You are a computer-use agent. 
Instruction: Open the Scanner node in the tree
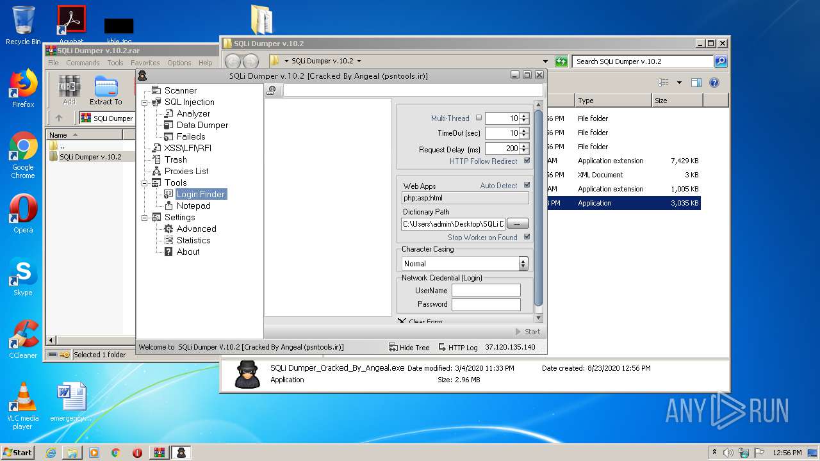point(180,90)
